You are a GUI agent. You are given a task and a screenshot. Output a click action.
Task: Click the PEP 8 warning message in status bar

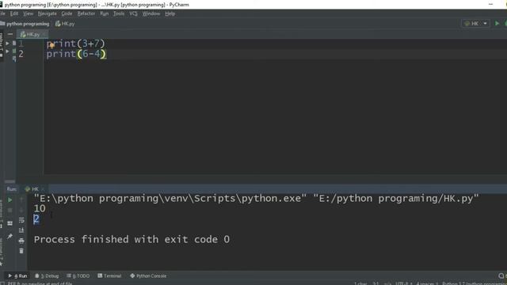pos(40,283)
